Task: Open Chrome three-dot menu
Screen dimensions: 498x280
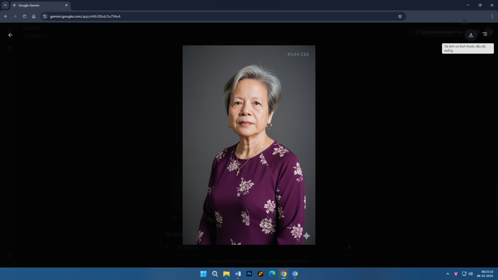Action: point(492,16)
